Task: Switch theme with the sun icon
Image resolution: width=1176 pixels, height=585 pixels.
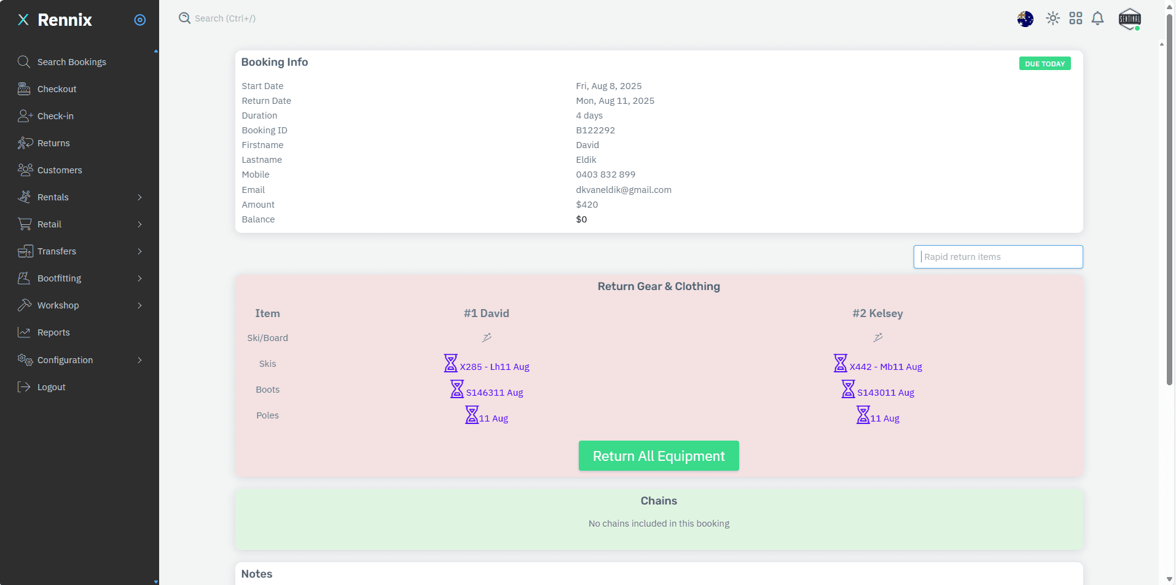Action: pos(1053,18)
